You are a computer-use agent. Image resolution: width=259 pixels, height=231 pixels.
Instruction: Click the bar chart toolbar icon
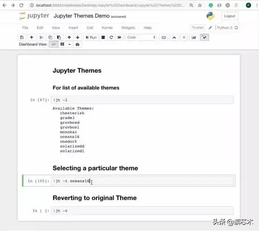point(194,37)
